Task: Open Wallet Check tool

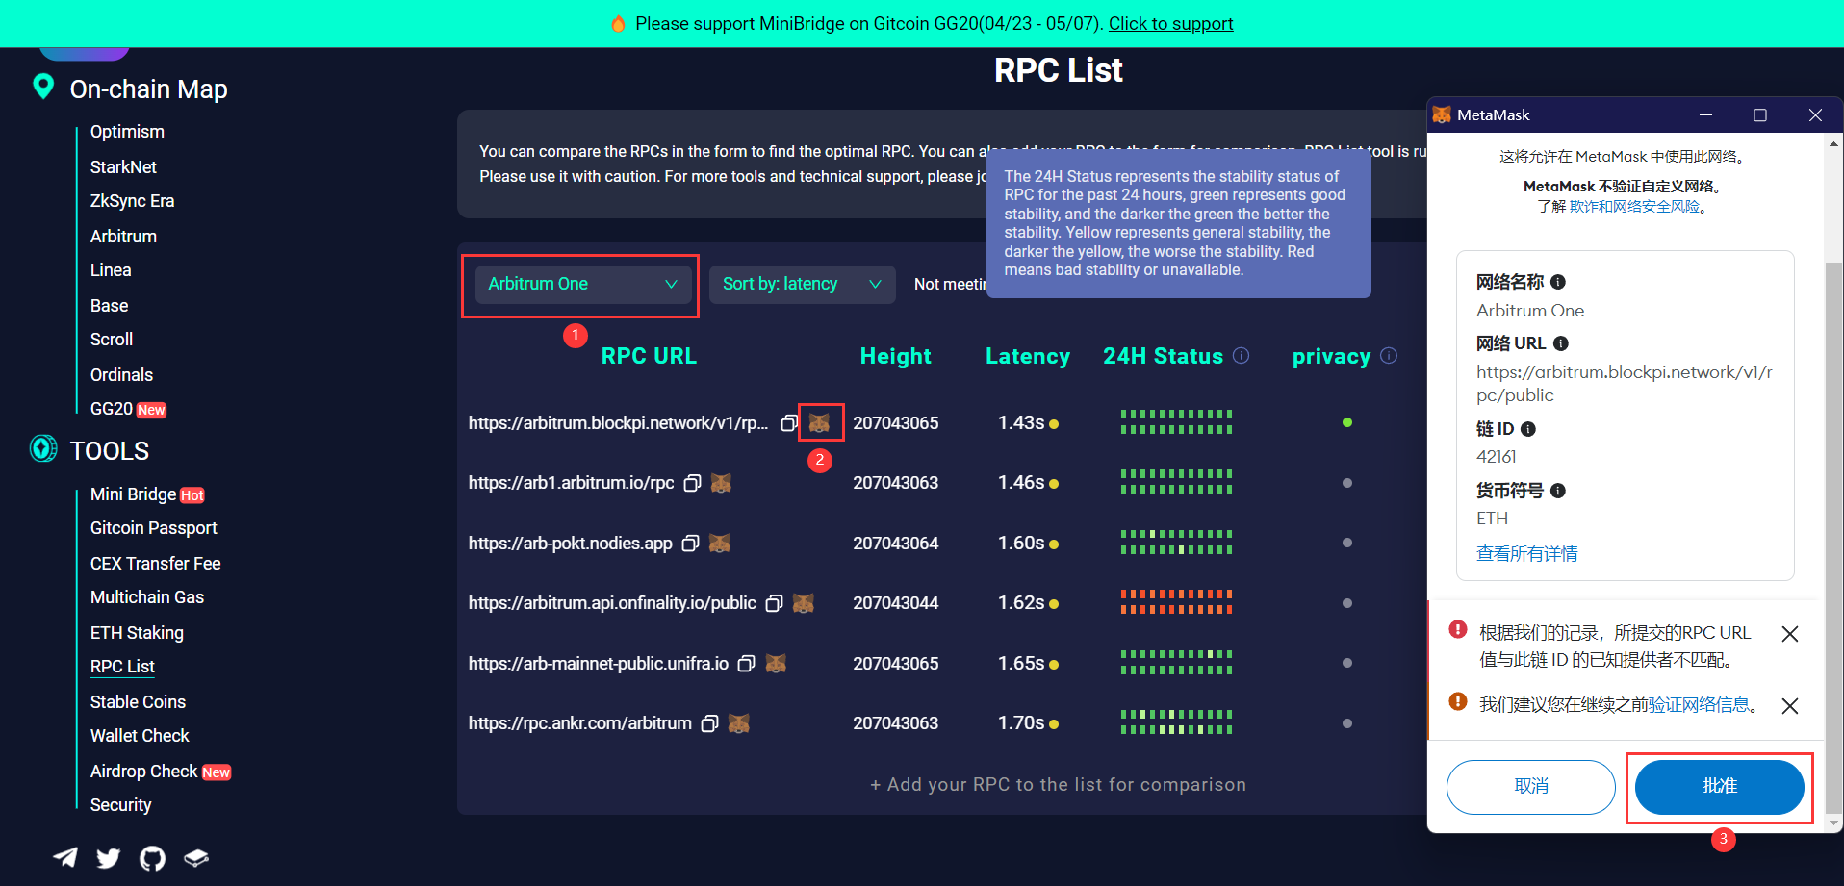Action: 140,736
